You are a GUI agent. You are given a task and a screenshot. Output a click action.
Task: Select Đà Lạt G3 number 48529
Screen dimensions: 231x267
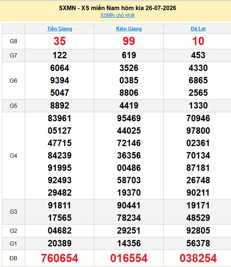click(198, 218)
